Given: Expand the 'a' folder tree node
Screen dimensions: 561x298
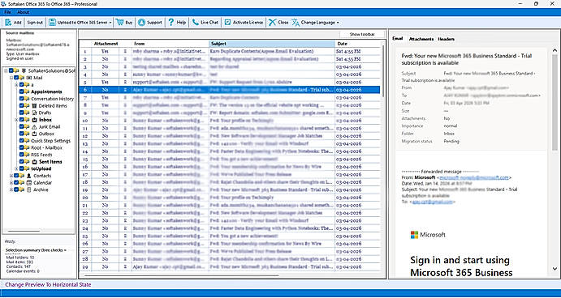Looking at the screenshot, I should [16, 85].
